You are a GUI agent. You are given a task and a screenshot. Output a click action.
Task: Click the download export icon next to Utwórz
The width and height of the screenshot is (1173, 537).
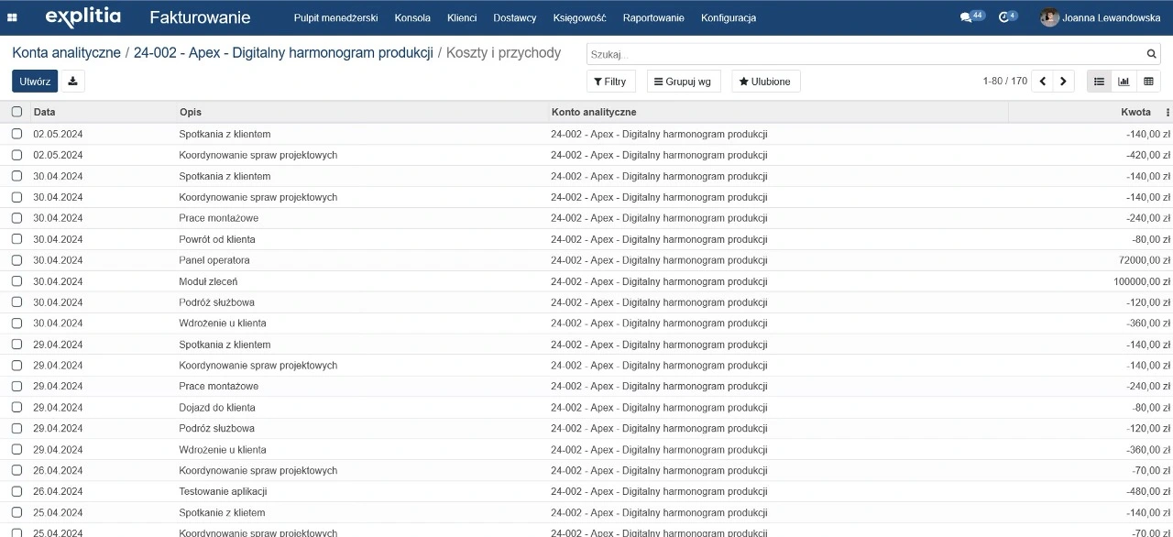73,82
